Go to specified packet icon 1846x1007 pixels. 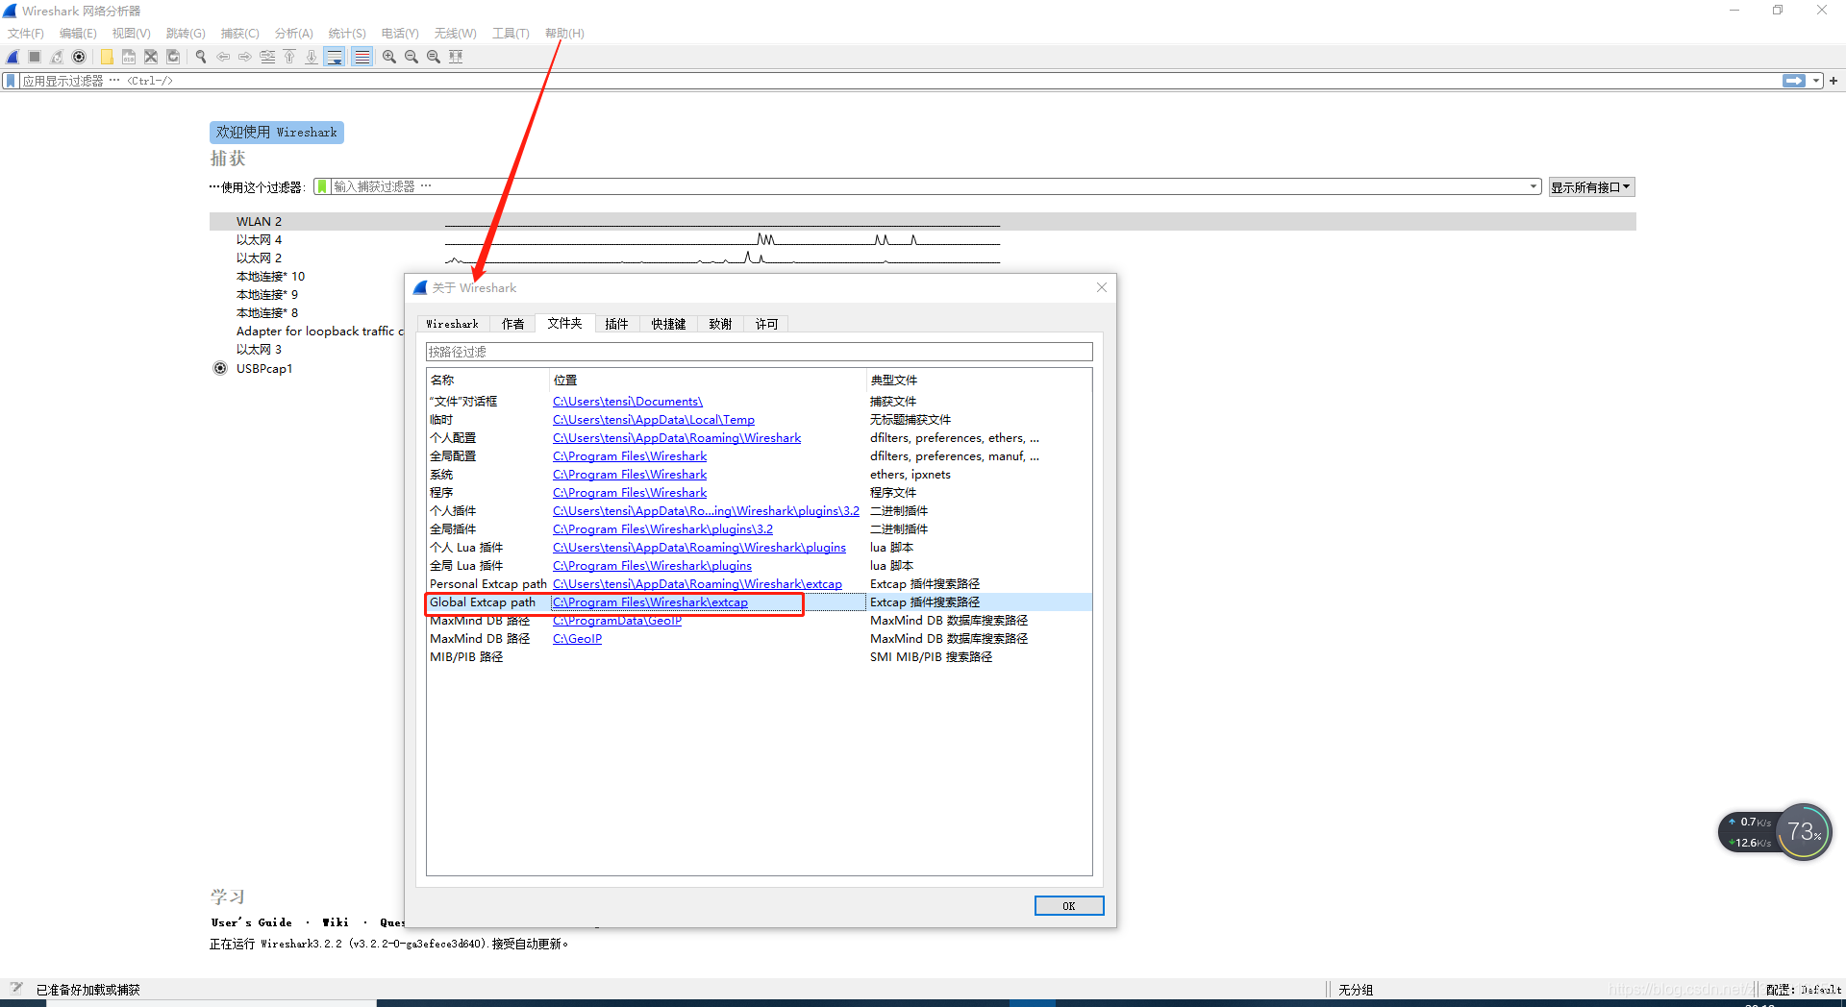pyautogui.click(x=267, y=57)
